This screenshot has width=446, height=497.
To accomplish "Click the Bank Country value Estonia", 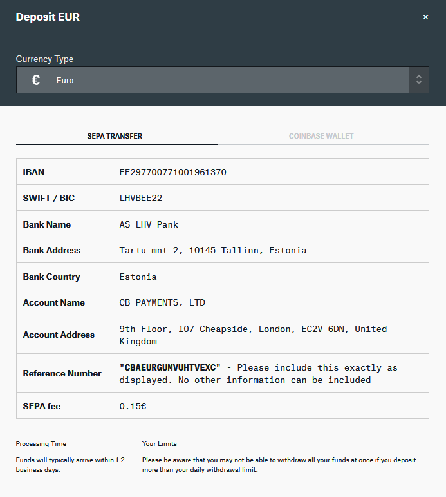I will [x=138, y=277].
